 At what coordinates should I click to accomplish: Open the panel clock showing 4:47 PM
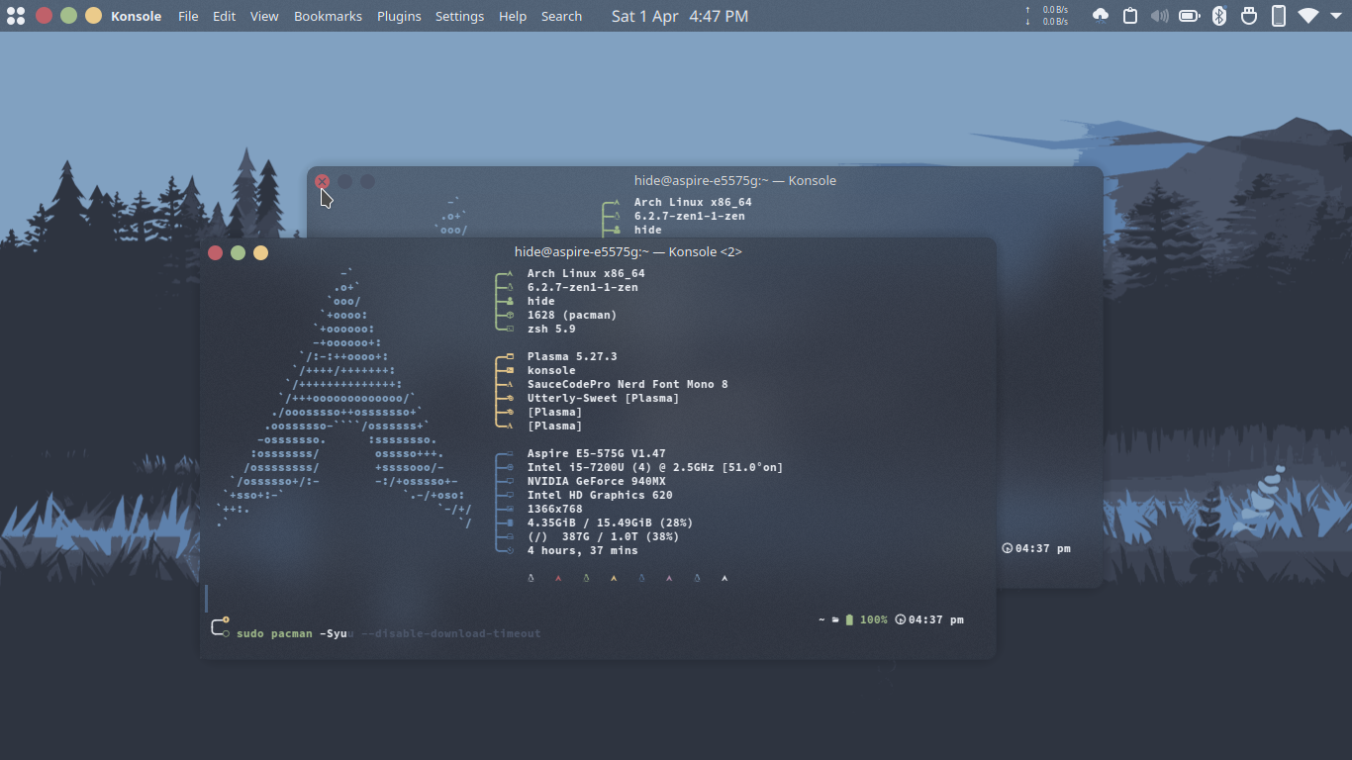680,16
